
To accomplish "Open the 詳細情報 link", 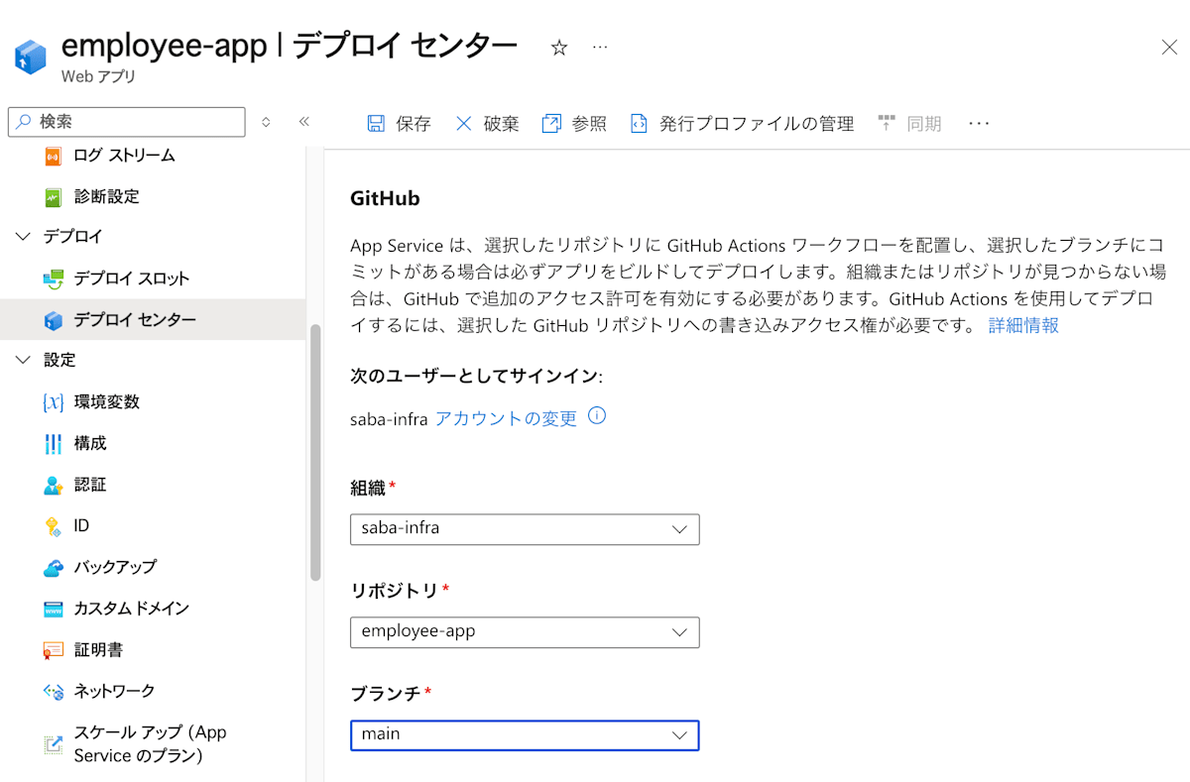I will pyautogui.click(x=1023, y=325).
